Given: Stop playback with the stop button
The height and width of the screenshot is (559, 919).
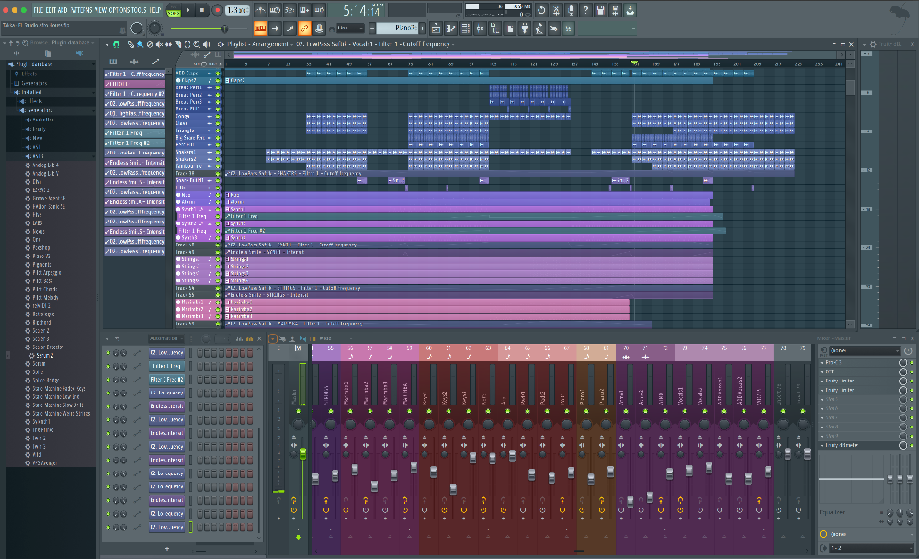Looking at the screenshot, I should [x=202, y=10].
